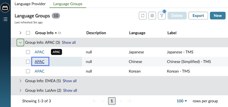Check the Japanese row checkbox
228x107 pixels.
point(28,52)
